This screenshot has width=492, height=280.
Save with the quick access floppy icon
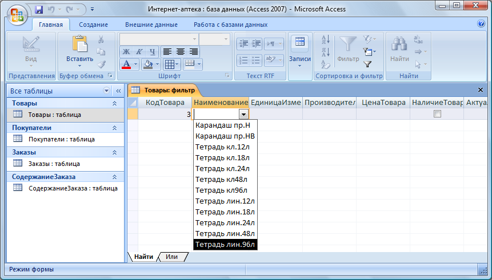(39, 9)
